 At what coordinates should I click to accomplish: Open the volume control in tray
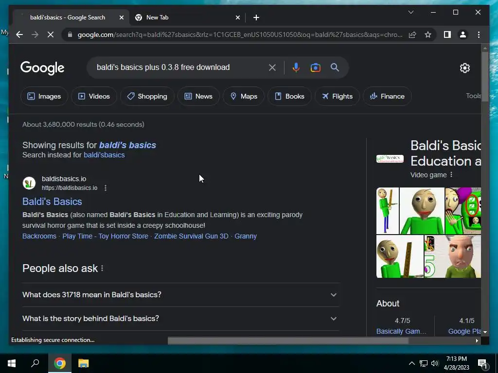pos(435,363)
